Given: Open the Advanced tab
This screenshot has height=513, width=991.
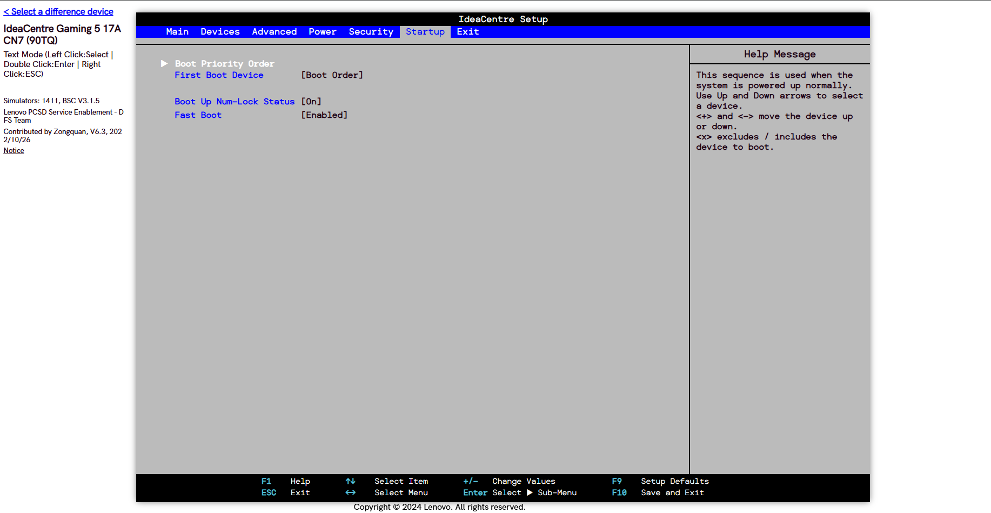Looking at the screenshot, I should pos(274,32).
